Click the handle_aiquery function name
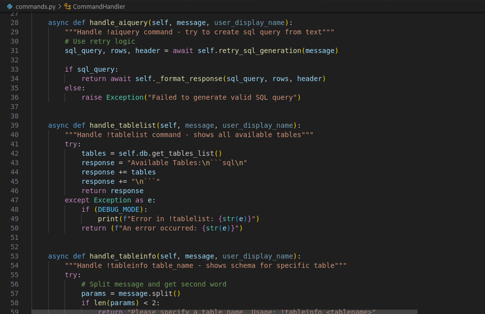485x314 pixels. point(119,23)
